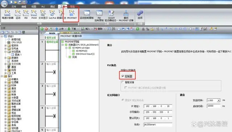Click the find PROFINET devices icon
Screen dimensions: 232x132
[x=126, y=16]
